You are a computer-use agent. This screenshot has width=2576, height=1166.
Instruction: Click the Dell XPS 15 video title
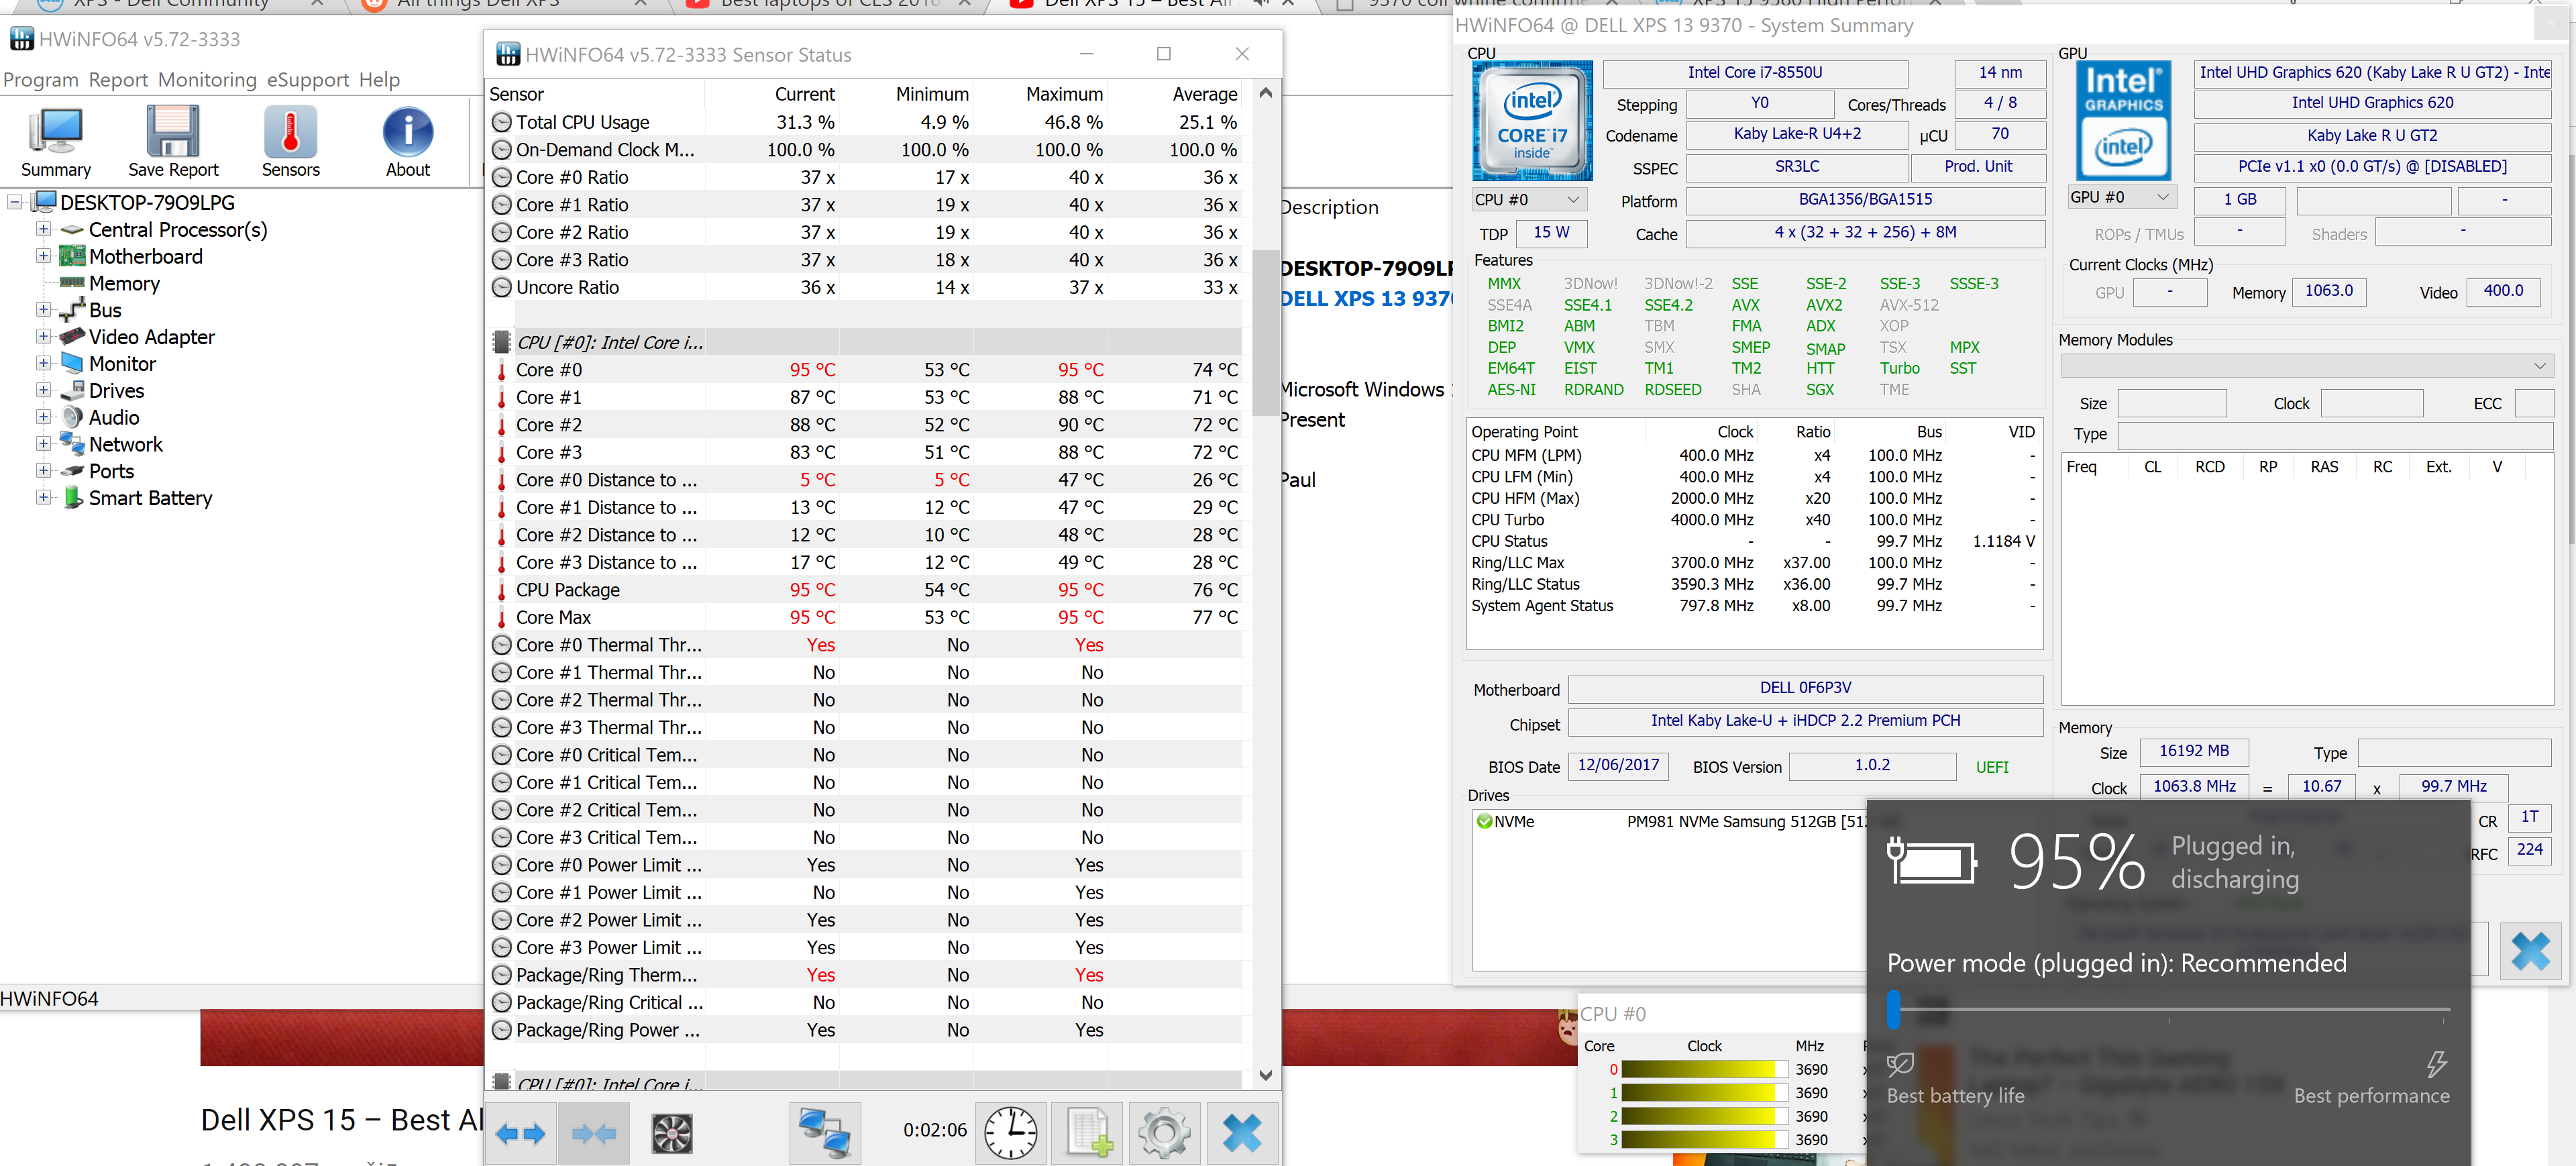click(x=342, y=1120)
